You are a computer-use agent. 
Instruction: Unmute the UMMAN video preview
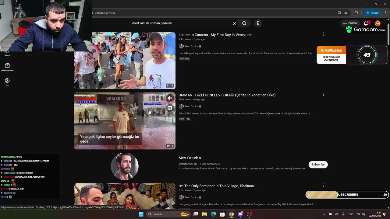click(170, 98)
